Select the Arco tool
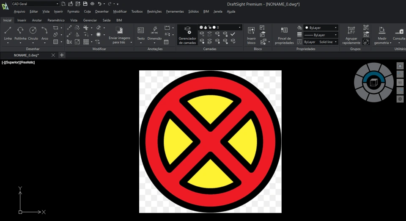Screen dimensions: 406x221 tap(44, 33)
